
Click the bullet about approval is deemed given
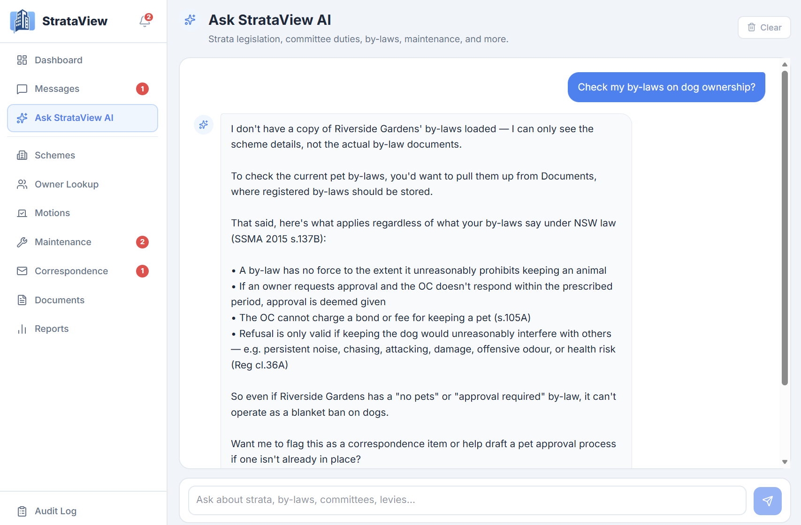coord(422,294)
